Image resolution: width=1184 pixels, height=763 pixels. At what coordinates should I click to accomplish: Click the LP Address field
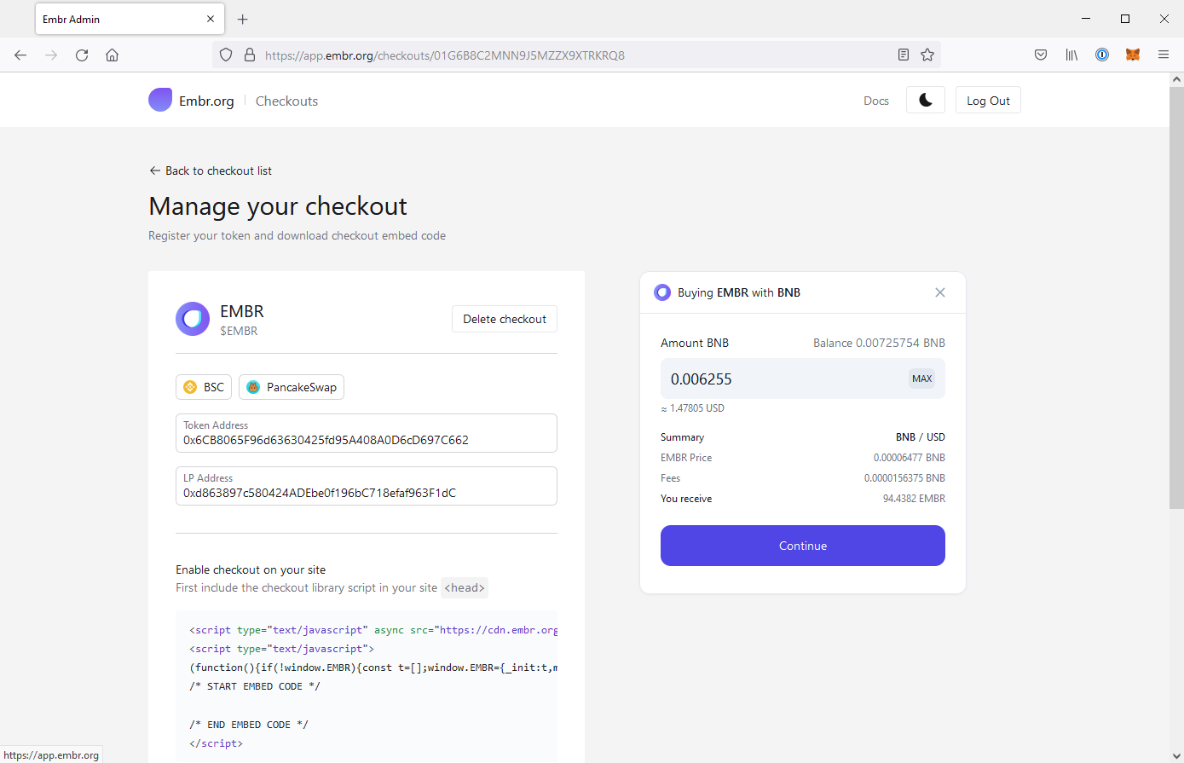coord(367,486)
